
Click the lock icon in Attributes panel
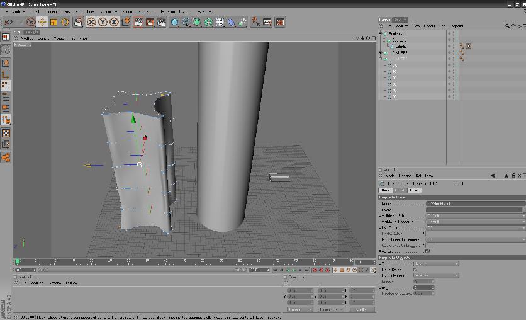(513, 176)
